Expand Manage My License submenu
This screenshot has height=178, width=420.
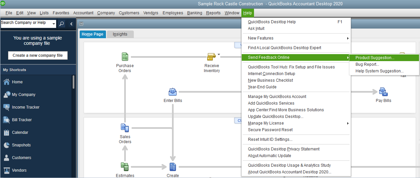coord(348,123)
